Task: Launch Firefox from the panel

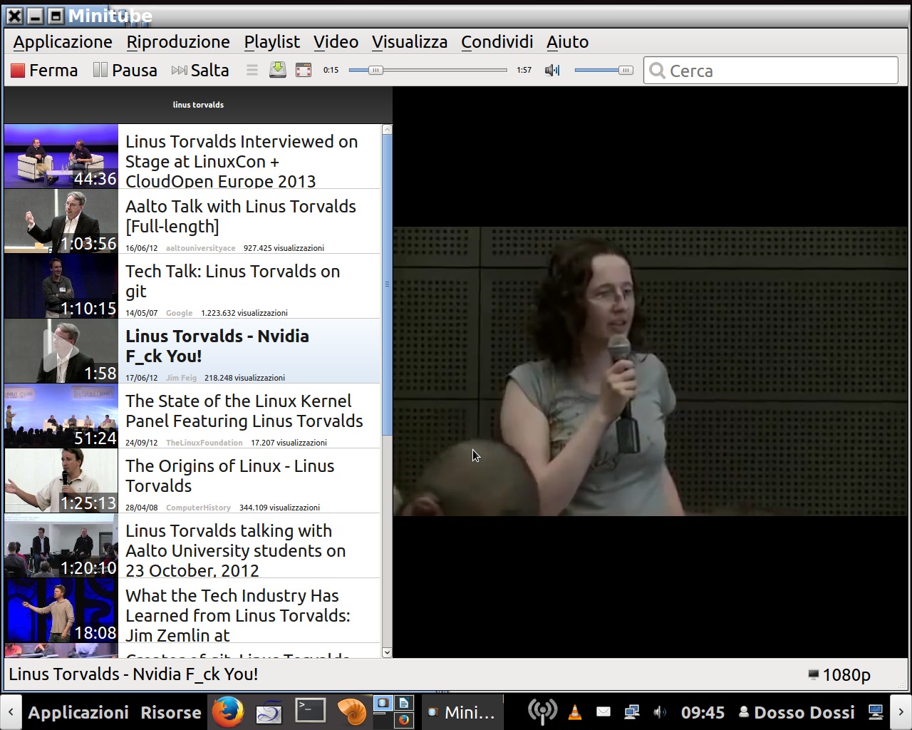Action: pyautogui.click(x=228, y=711)
